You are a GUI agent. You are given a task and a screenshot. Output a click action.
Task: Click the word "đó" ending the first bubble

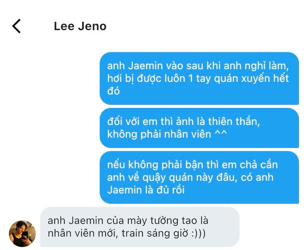(113, 91)
